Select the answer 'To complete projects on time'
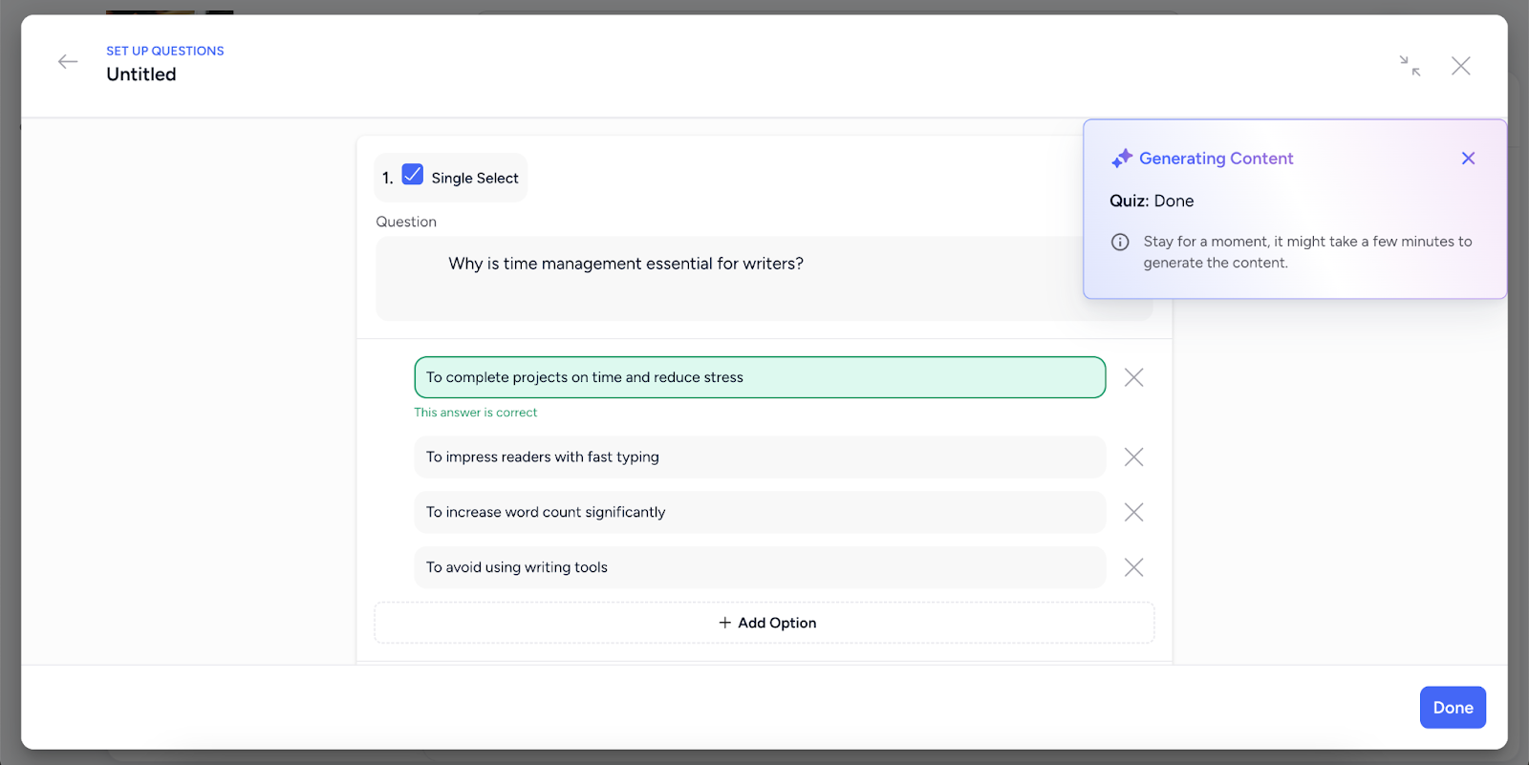The image size is (1529, 765). click(x=760, y=377)
